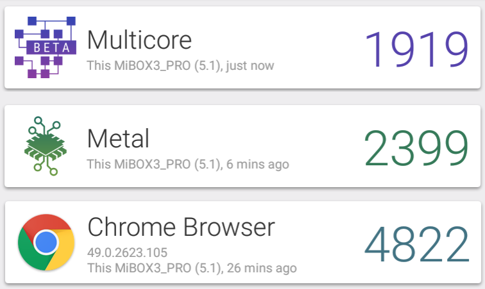Click gray gap between Multicore and Metal cards
Image resolution: width=485 pixels, height=289 pixels.
(x=242, y=97)
